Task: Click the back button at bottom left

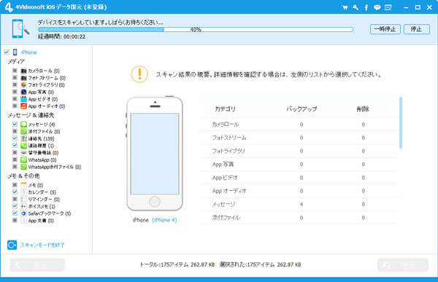Action: pos(37,265)
